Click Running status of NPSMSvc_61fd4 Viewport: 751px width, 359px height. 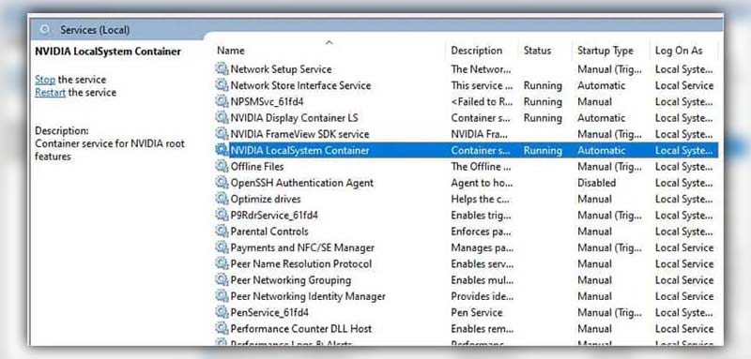tap(543, 102)
